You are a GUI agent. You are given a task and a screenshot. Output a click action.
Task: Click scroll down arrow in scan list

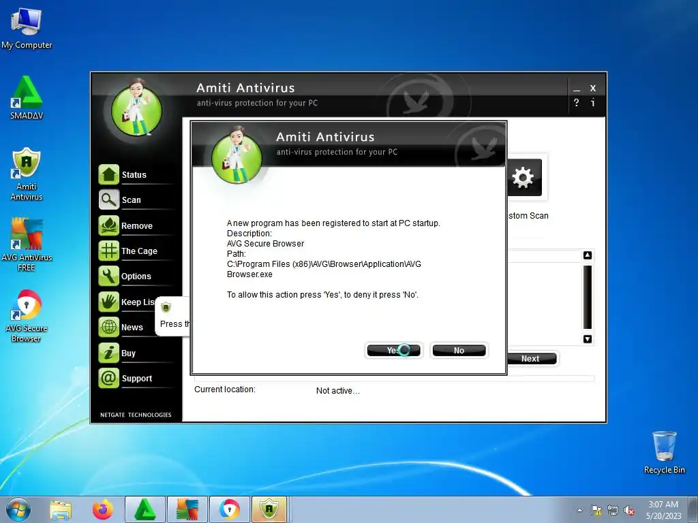[x=588, y=339]
